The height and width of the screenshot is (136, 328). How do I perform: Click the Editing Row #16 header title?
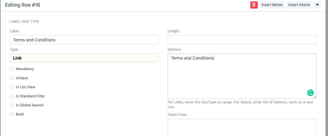click(23, 5)
